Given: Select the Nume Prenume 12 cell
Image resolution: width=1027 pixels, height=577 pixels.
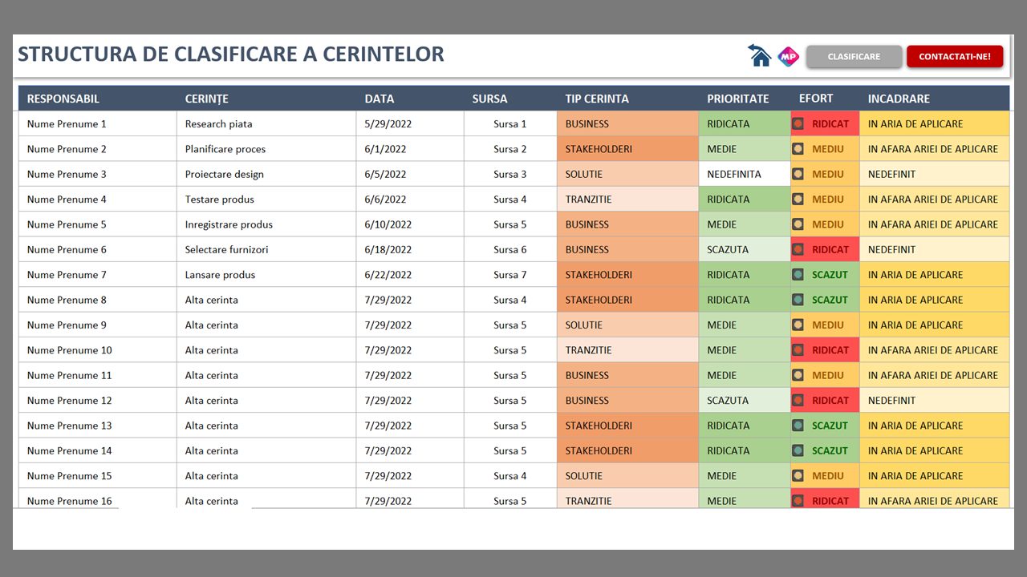Looking at the screenshot, I should pos(70,401).
